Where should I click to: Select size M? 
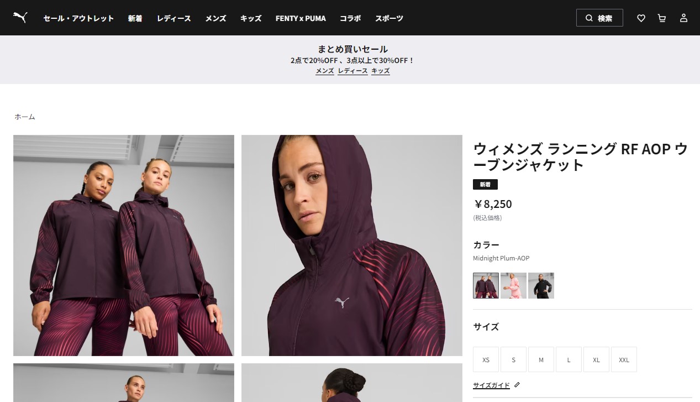[541, 359]
